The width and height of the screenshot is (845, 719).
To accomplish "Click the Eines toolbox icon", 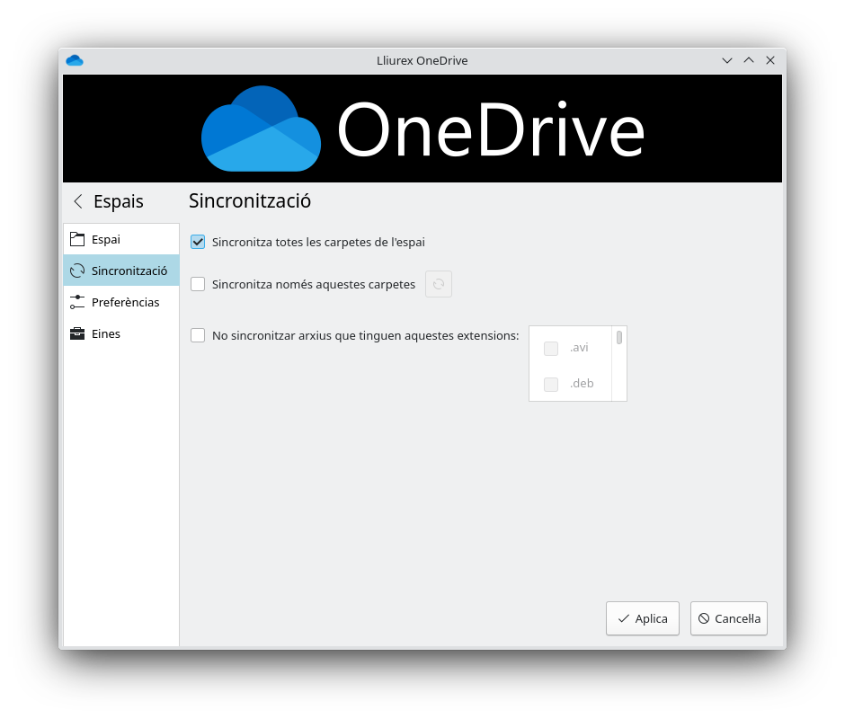I will click(77, 333).
